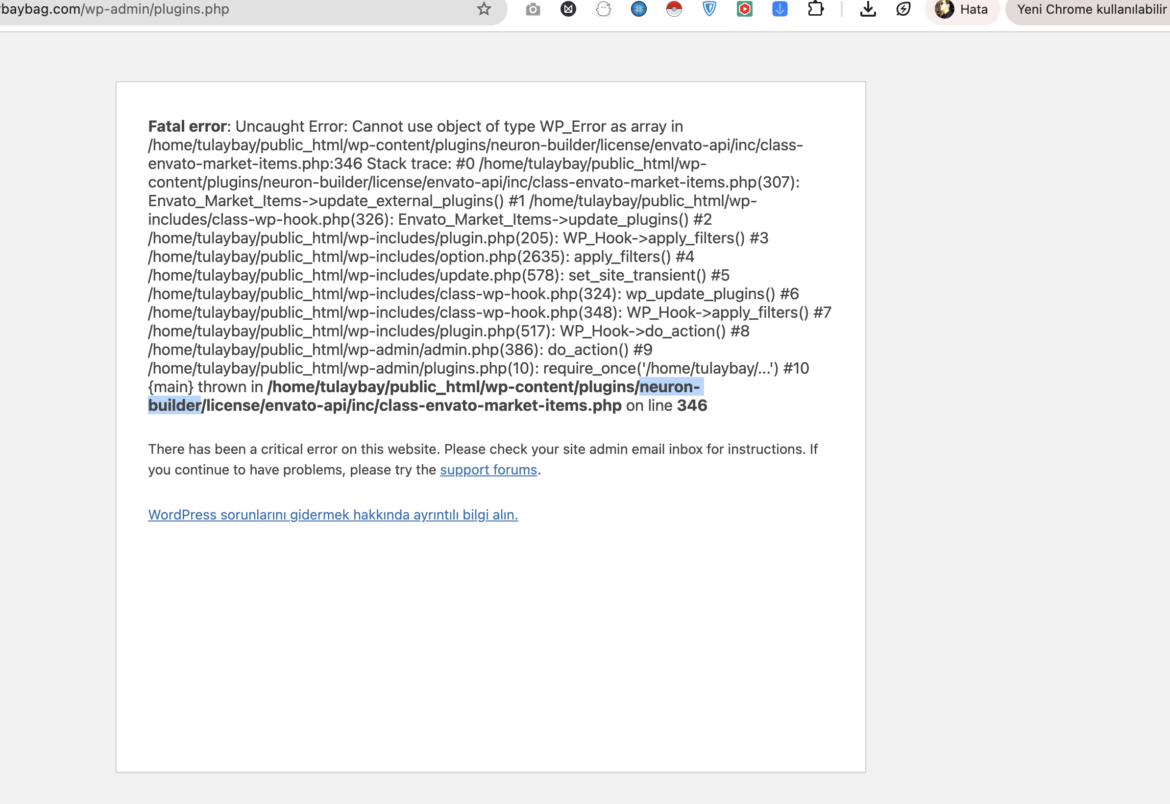Open the Pokeball extension icon
The width and height of the screenshot is (1170, 804).
(674, 9)
